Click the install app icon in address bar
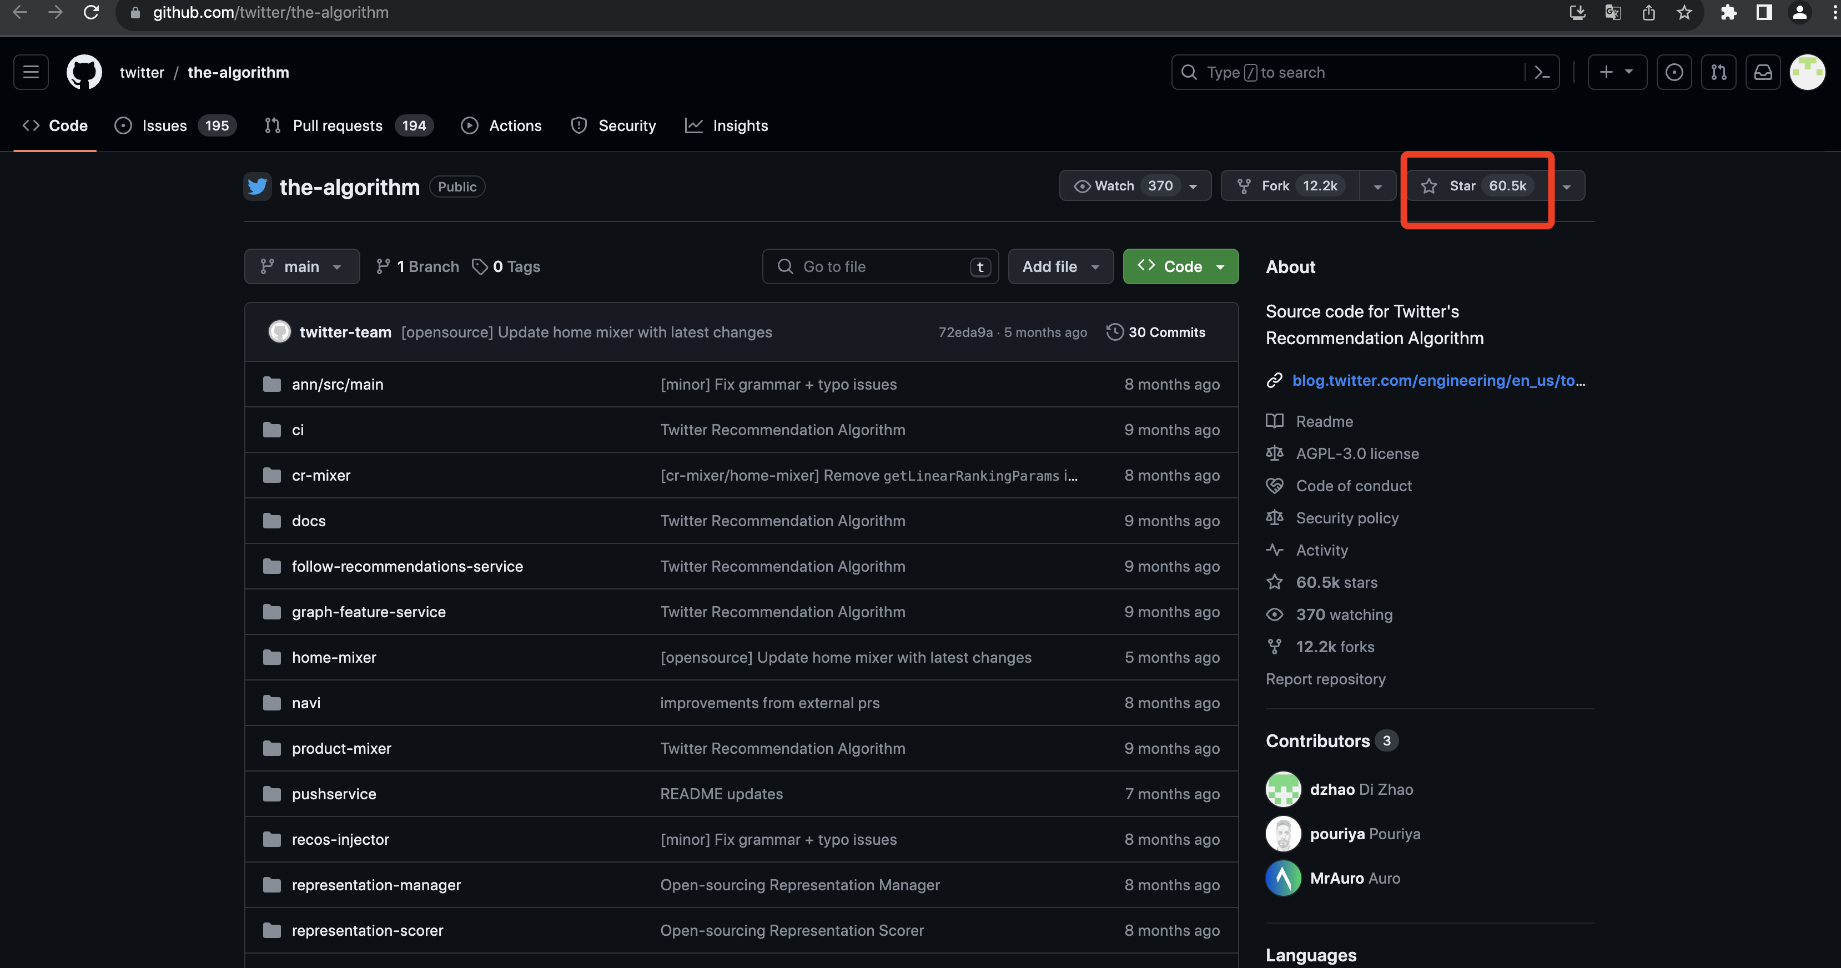Screen dimensions: 1841x968 coord(1577,12)
